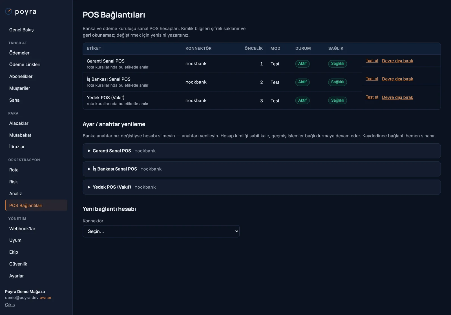This screenshot has width=451, height=315.
Task: Click mockbank connector in Garanti table row
Action: pyautogui.click(x=196, y=64)
